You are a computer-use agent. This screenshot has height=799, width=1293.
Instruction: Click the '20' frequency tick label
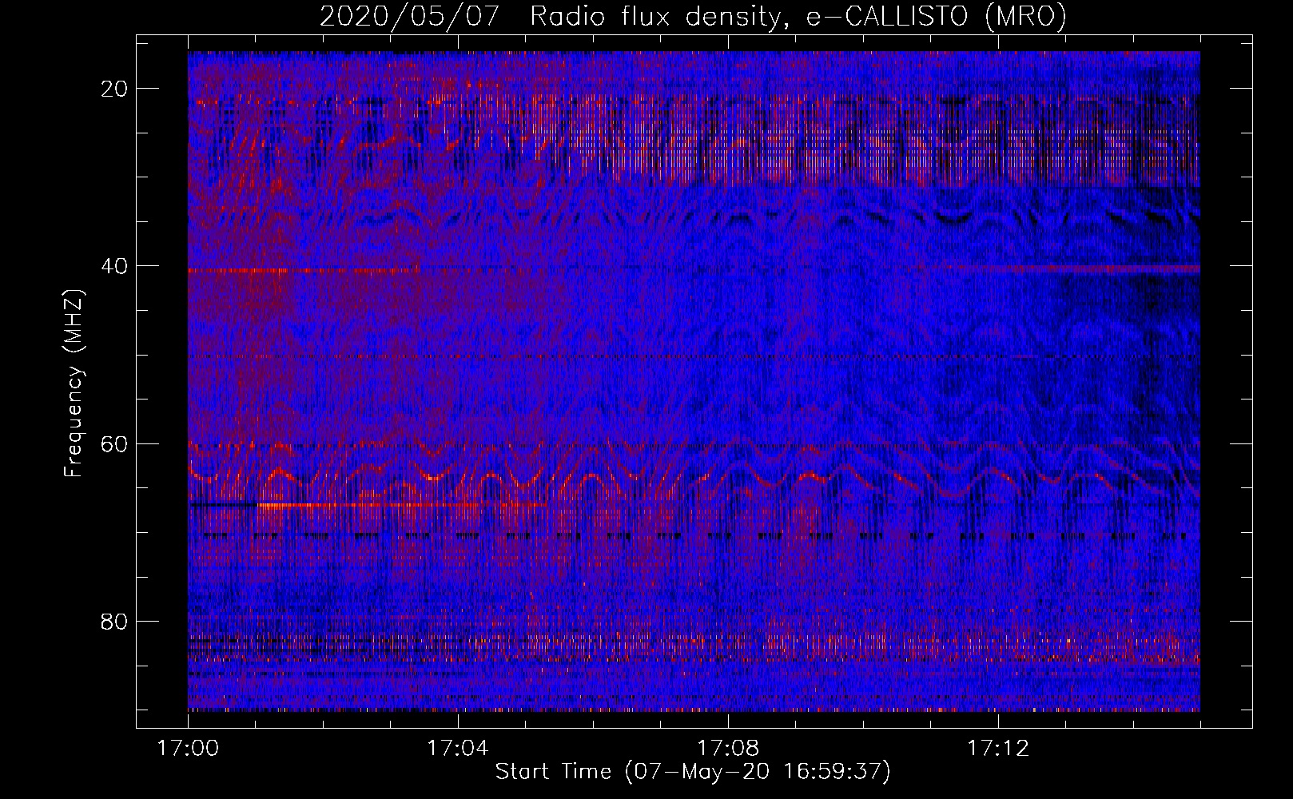[x=115, y=89]
